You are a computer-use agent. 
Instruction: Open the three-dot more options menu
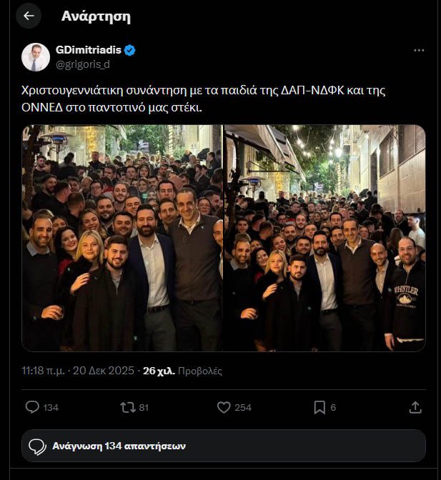[x=419, y=50]
